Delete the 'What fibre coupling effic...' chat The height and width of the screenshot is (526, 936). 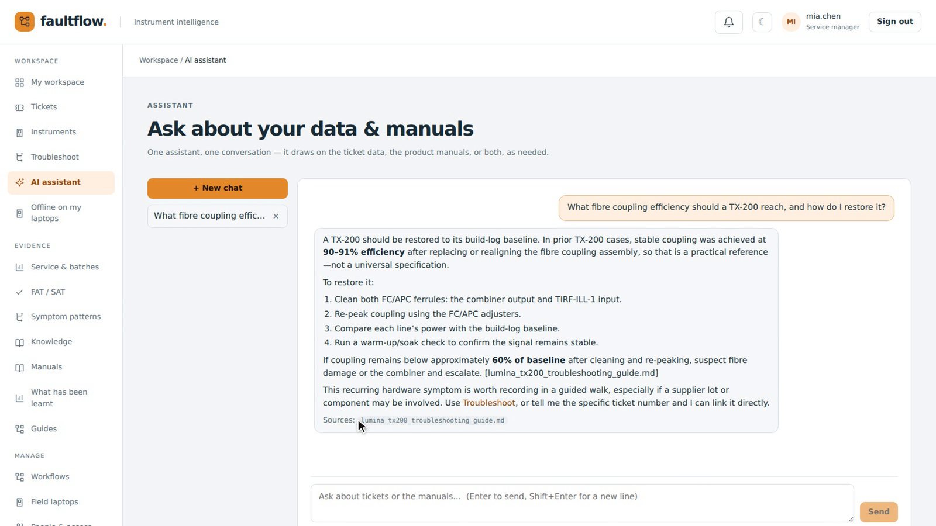click(276, 216)
